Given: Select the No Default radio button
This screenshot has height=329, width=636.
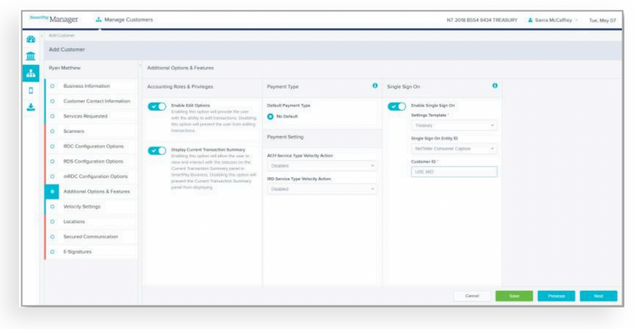Looking at the screenshot, I should coord(270,116).
